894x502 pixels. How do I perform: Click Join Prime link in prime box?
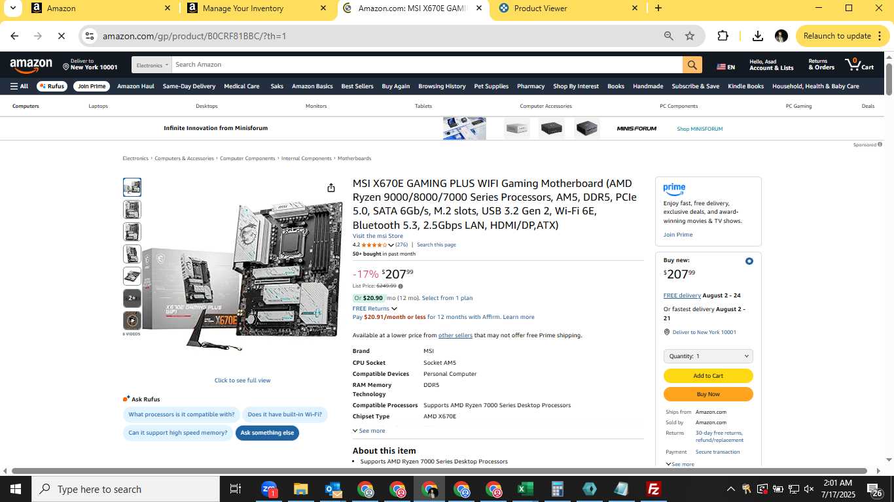pos(678,235)
